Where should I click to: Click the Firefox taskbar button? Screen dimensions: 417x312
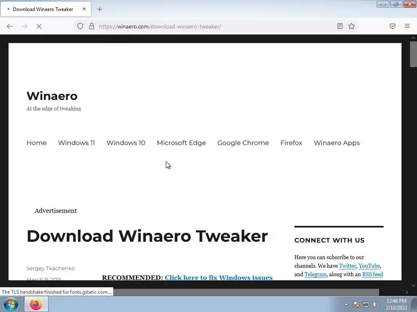(36, 304)
